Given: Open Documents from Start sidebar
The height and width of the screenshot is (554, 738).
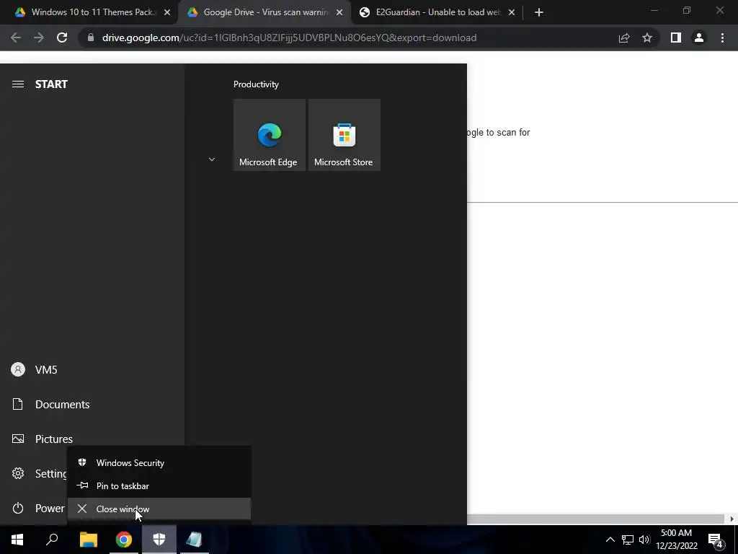Looking at the screenshot, I should (x=92, y=404).
